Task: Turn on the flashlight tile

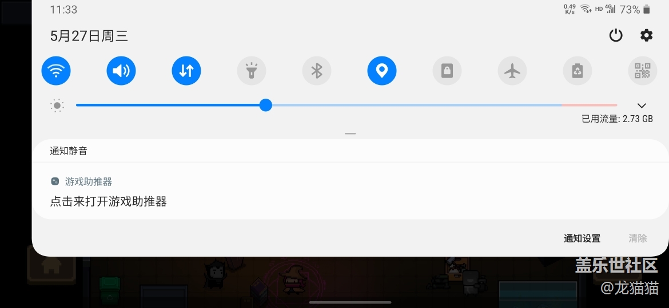Action: point(252,71)
